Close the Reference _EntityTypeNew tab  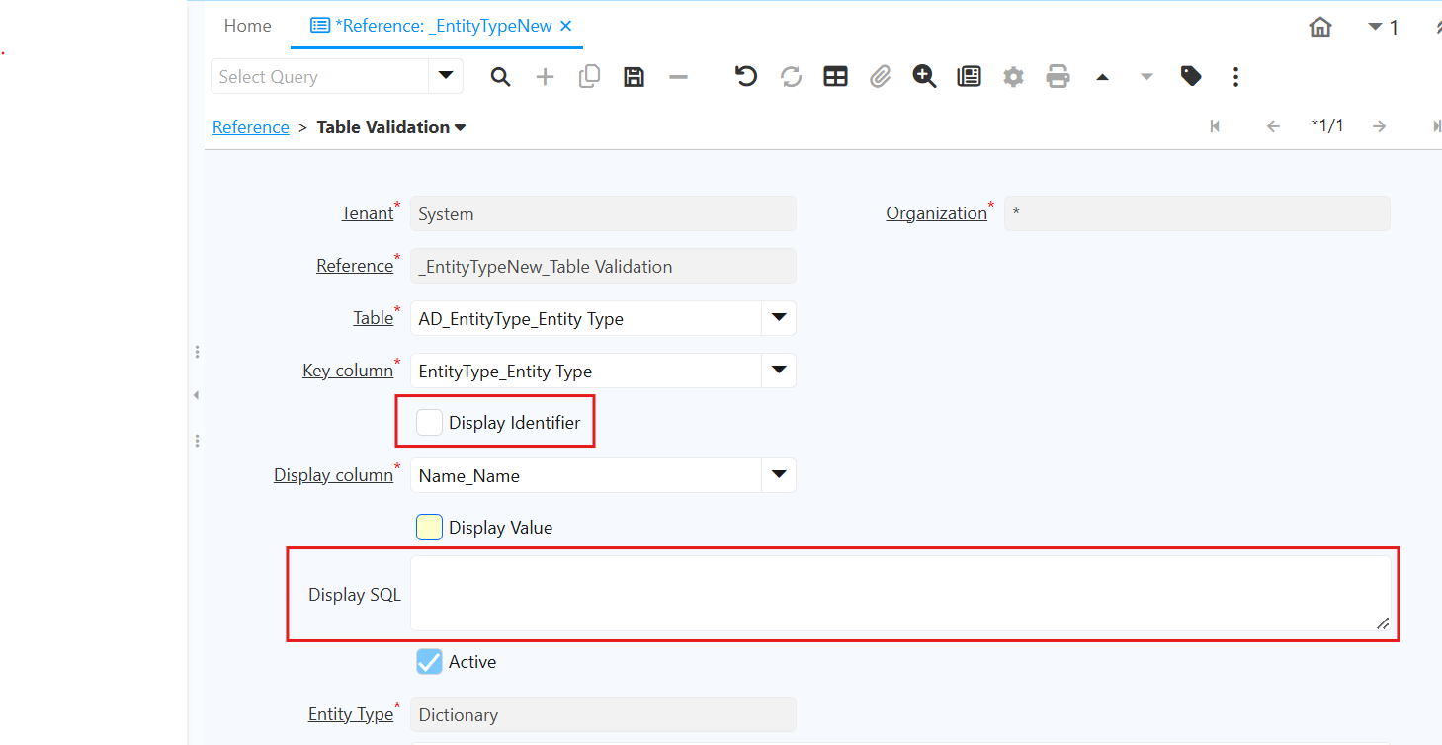click(566, 26)
